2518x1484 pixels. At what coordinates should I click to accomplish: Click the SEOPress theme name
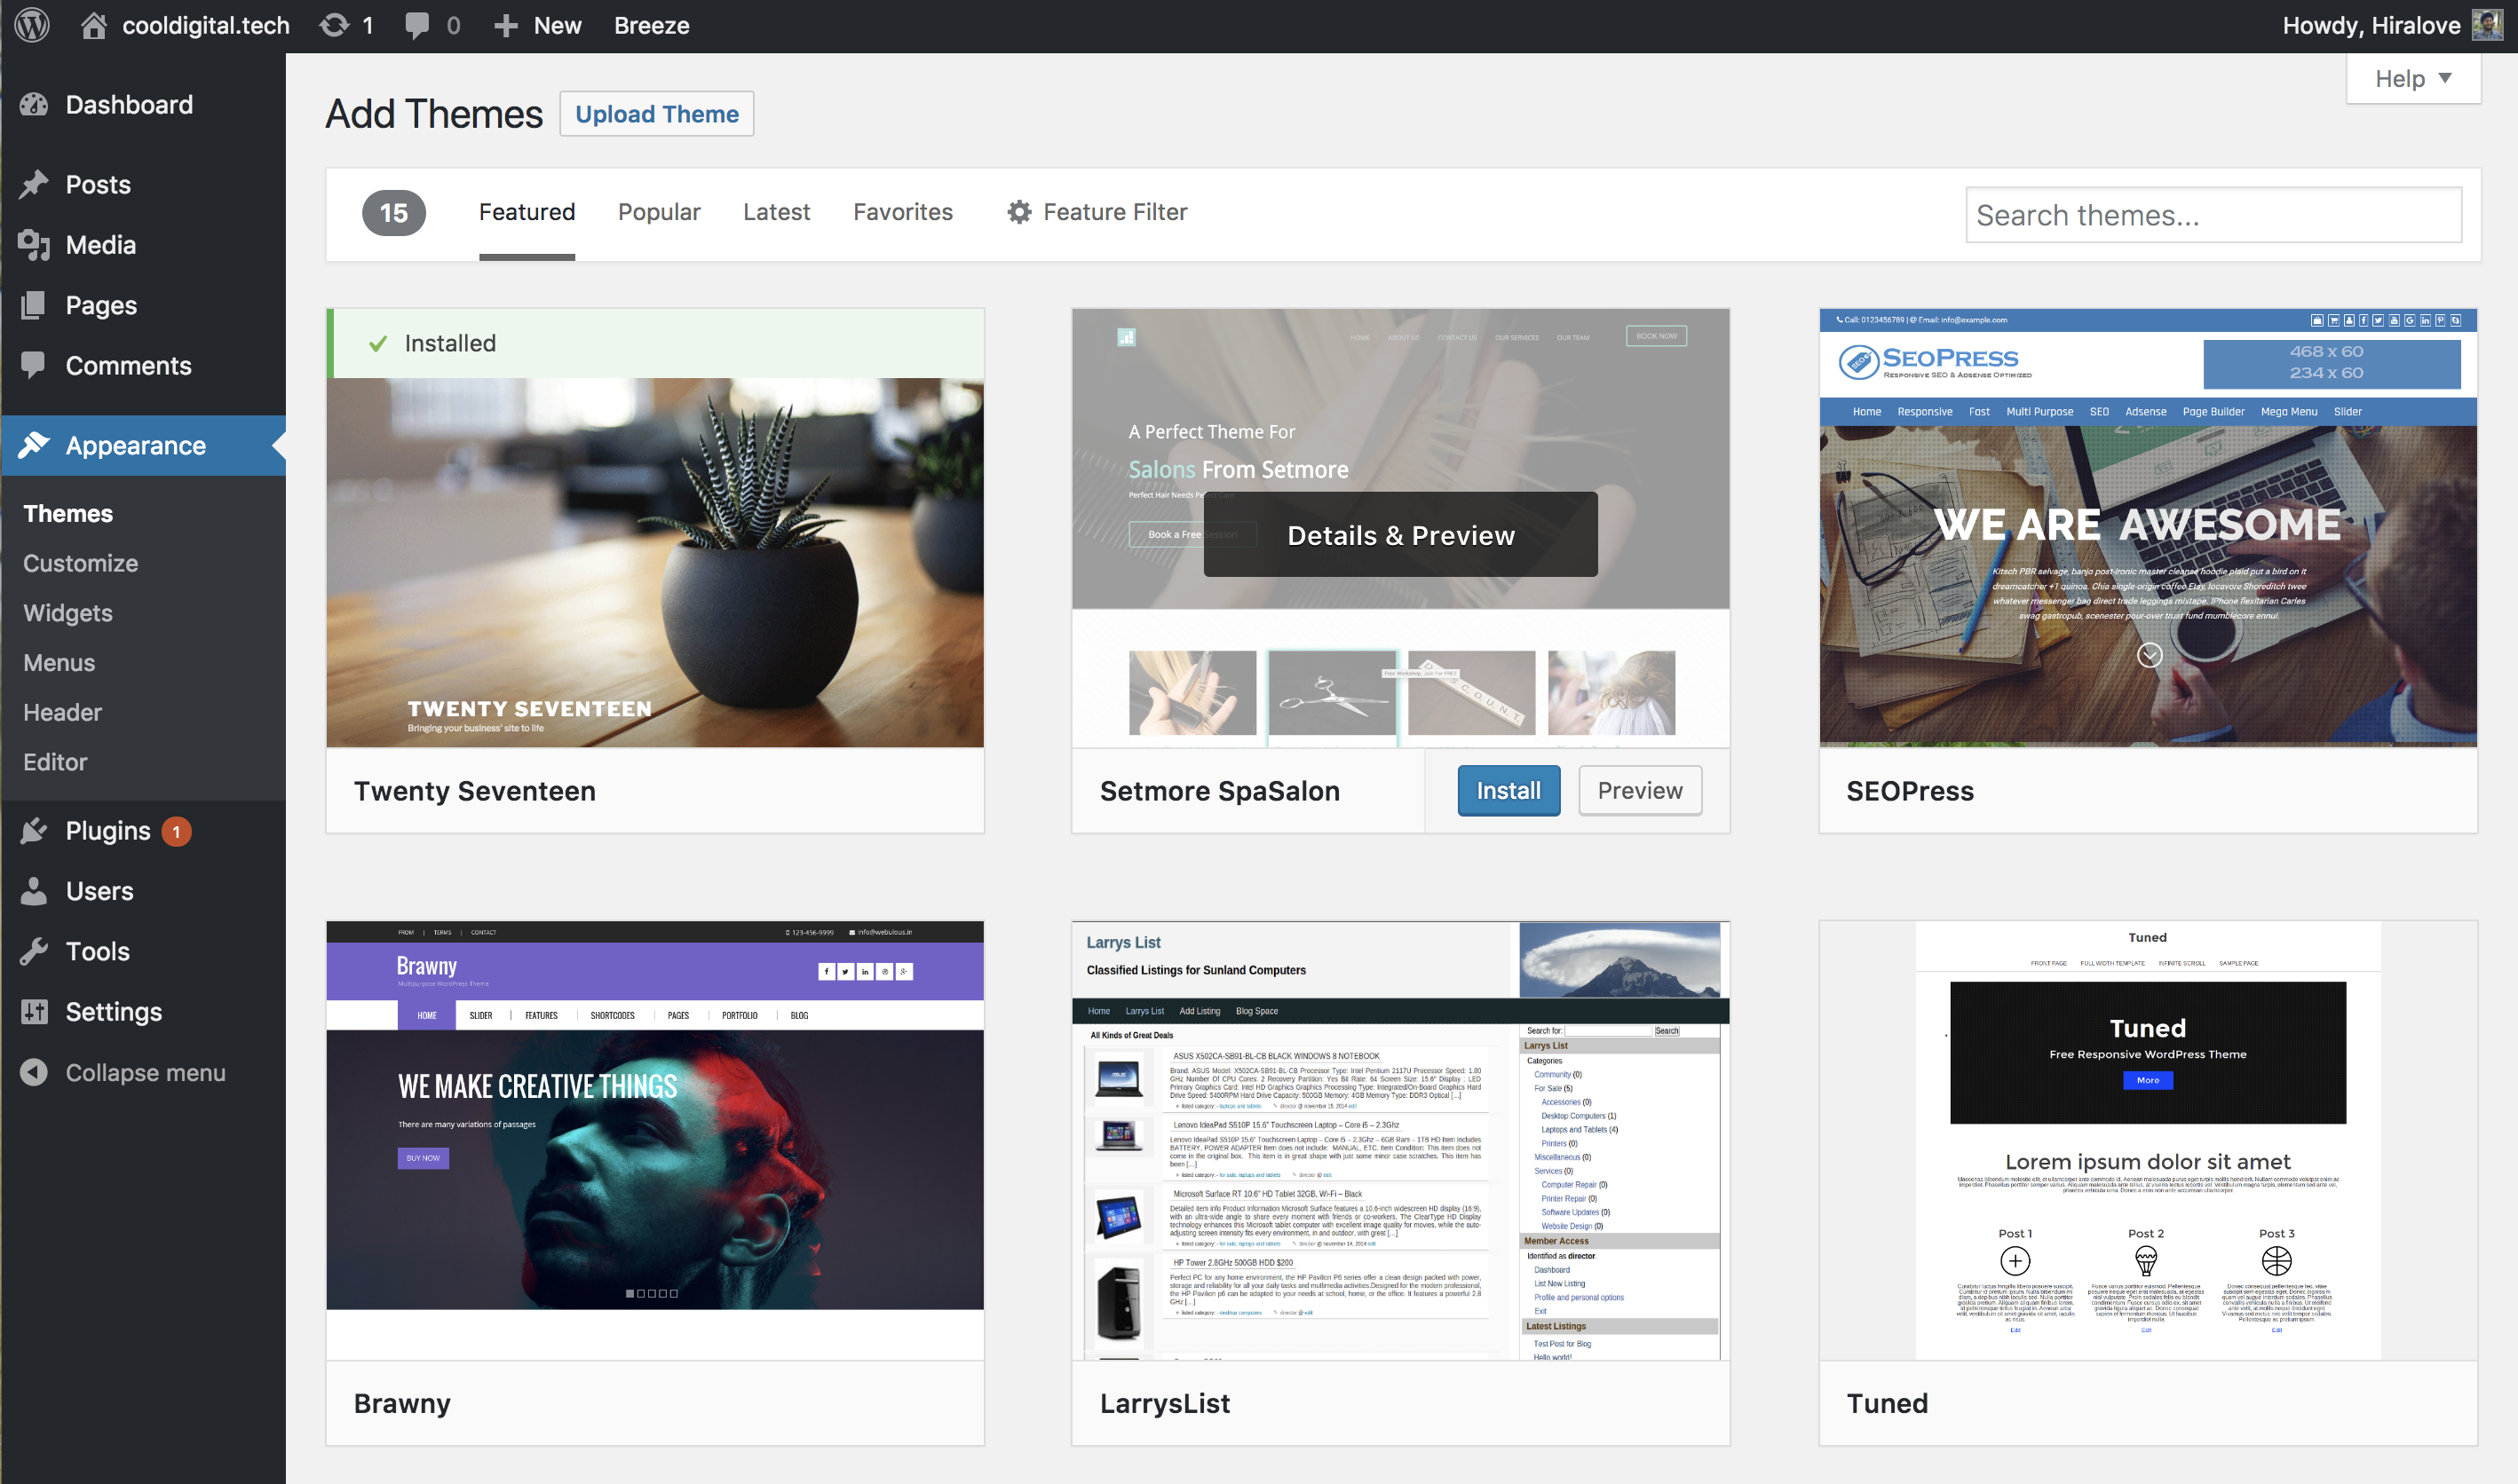coord(1910,790)
